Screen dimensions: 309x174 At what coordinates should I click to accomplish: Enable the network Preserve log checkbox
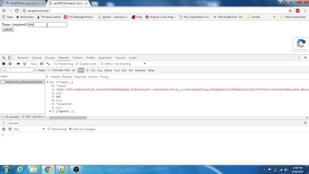click(56, 64)
